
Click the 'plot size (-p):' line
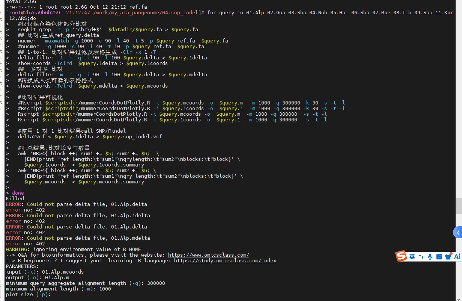tap(28, 294)
